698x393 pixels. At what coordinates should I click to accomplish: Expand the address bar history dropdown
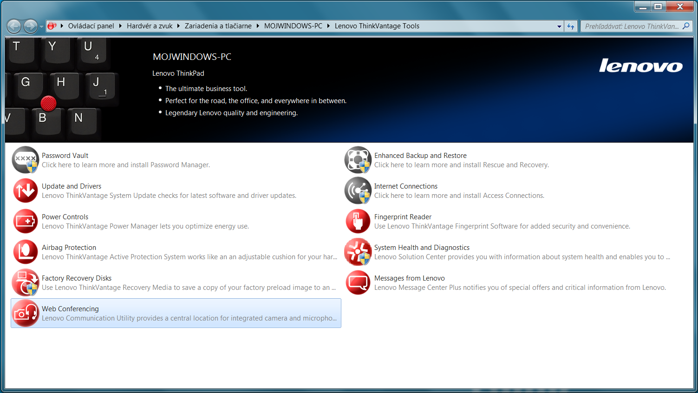pos(559,26)
